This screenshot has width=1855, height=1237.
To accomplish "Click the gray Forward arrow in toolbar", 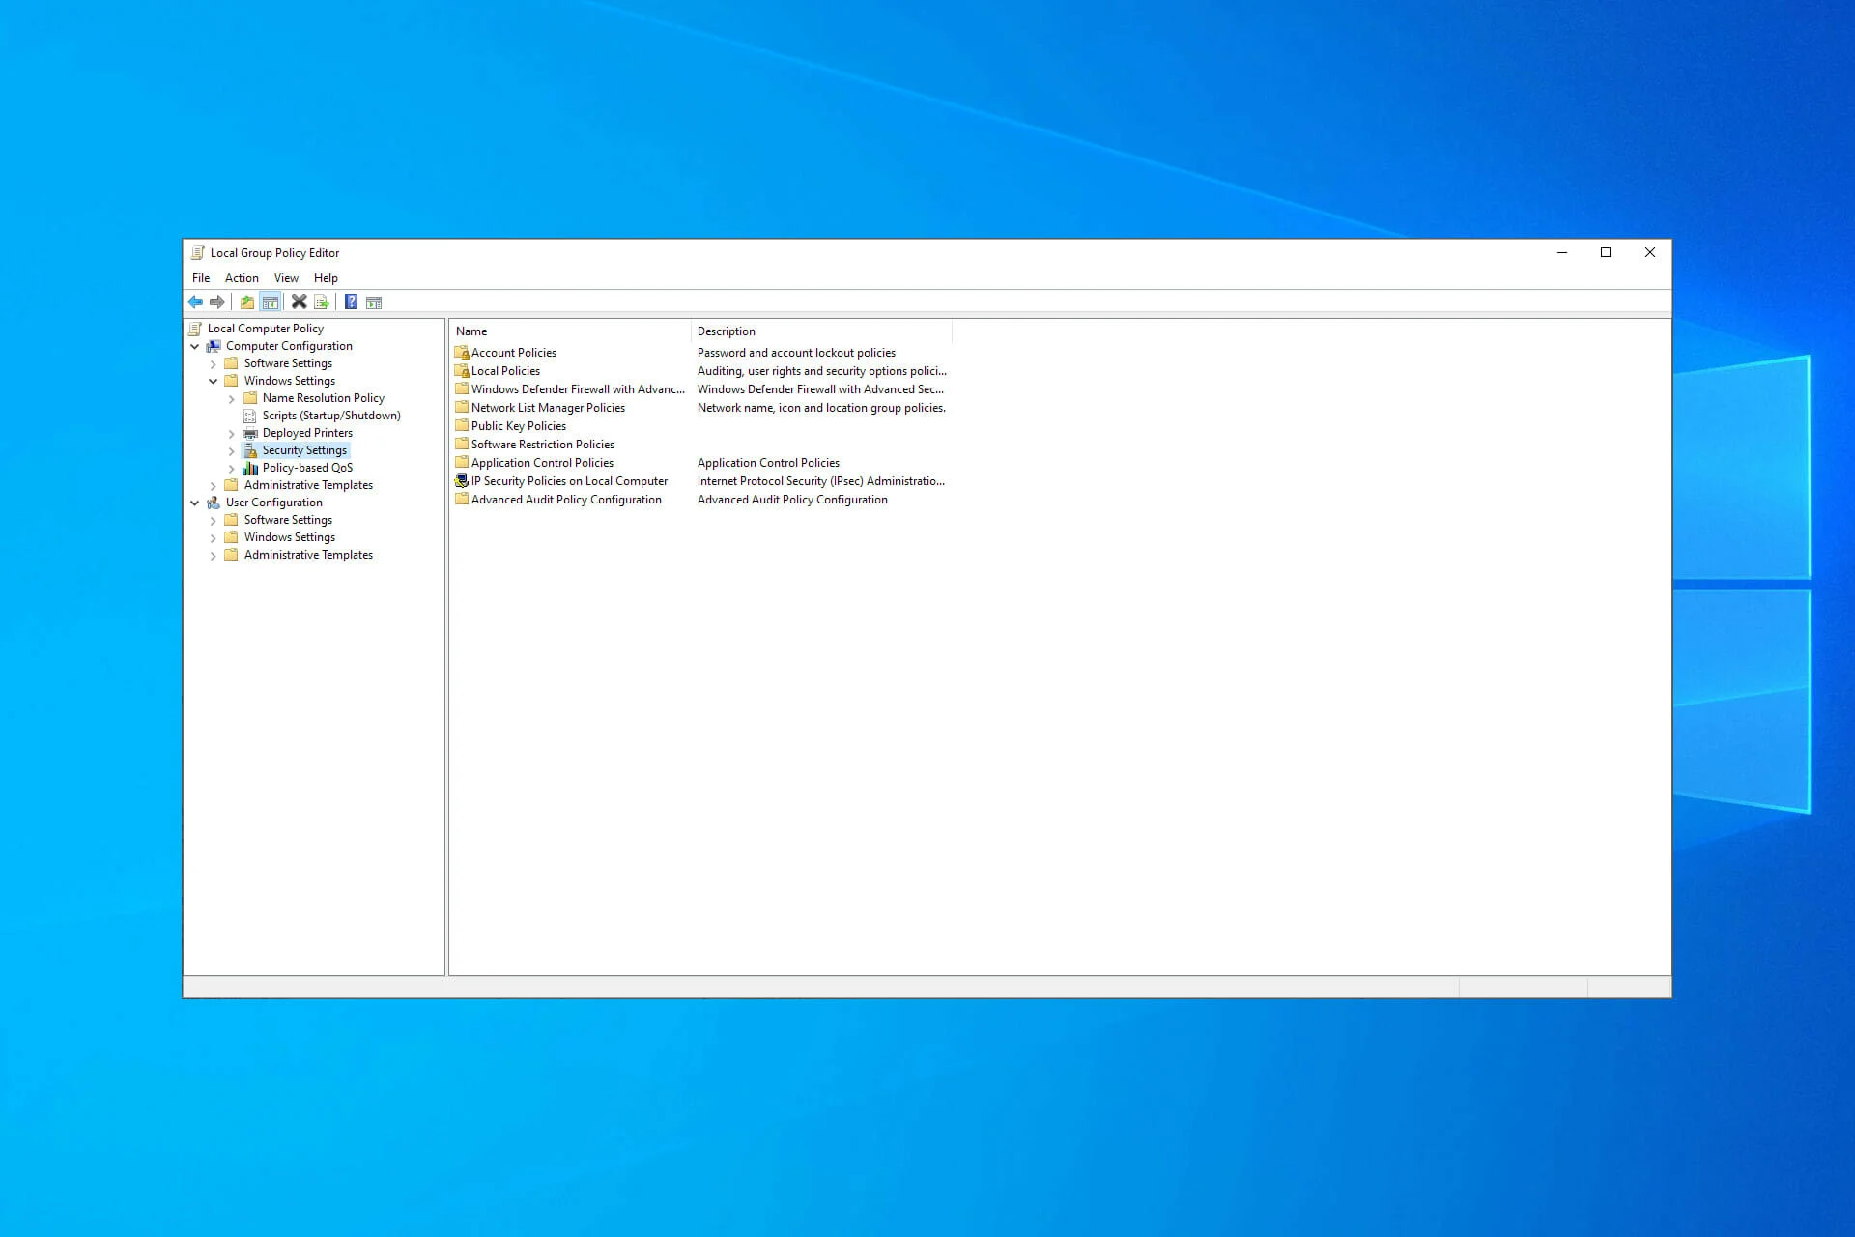I will pyautogui.click(x=217, y=302).
